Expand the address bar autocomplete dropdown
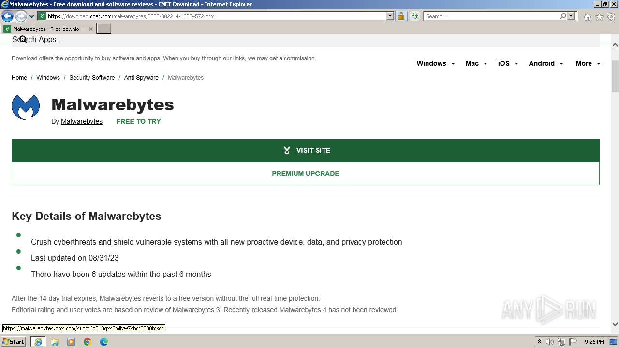The width and height of the screenshot is (619, 348). click(x=390, y=16)
